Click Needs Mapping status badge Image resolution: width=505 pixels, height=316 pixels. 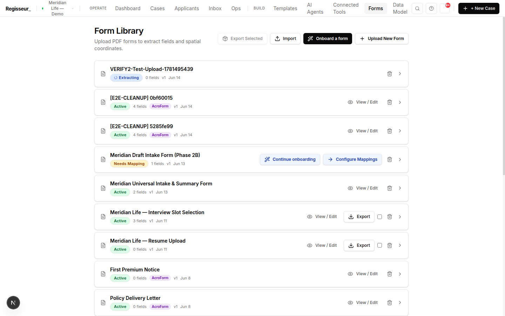pyautogui.click(x=129, y=164)
